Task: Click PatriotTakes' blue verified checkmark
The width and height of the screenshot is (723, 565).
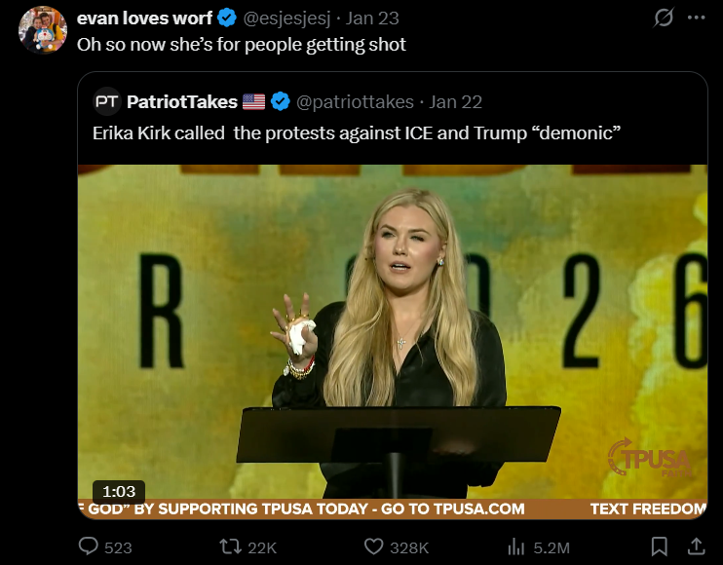Action: tap(280, 102)
